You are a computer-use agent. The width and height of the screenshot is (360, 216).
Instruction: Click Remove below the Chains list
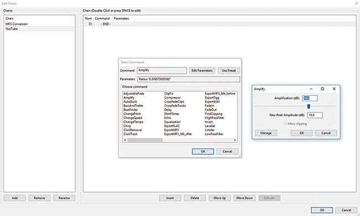[x=39, y=198]
